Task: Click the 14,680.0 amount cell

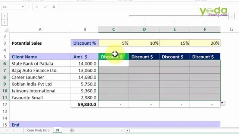Action: point(85,77)
